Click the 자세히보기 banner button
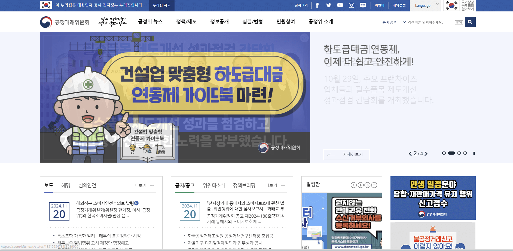Image resolution: width=513 pixels, height=251 pixels. [x=346, y=154]
